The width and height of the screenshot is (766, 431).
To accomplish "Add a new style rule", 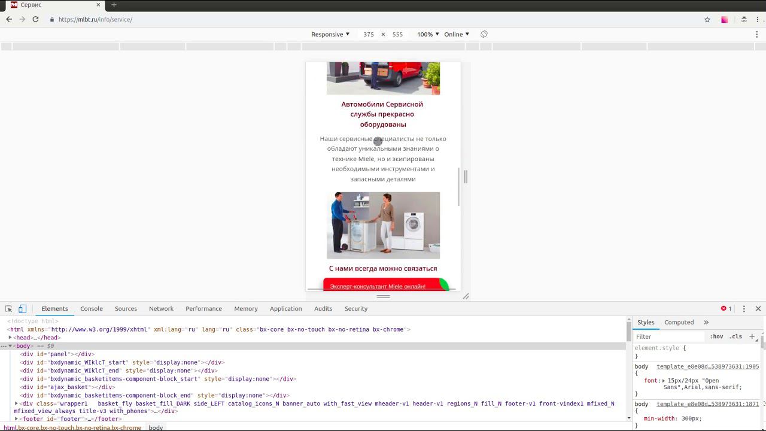I will click(752, 336).
